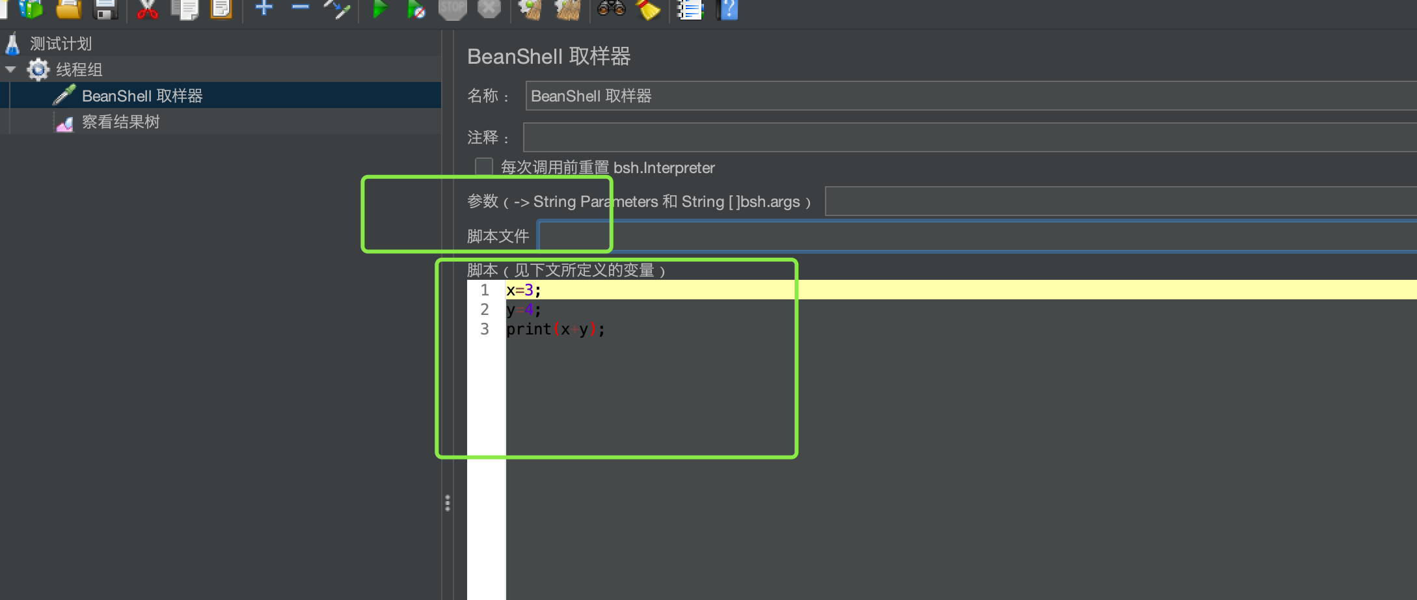
Task: Click script line 1 'x=3;'
Action: click(524, 290)
